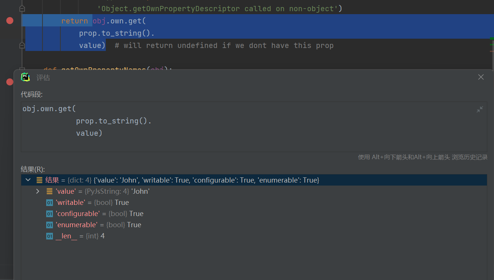This screenshot has height=280, width=494.
Task: Click the prop.to_string() code line in the editor
Action: click(x=117, y=33)
